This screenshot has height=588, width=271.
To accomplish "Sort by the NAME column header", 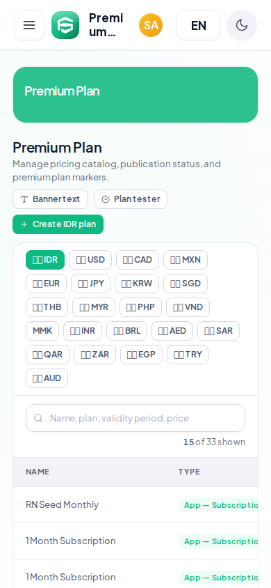I will [x=38, y=472].
